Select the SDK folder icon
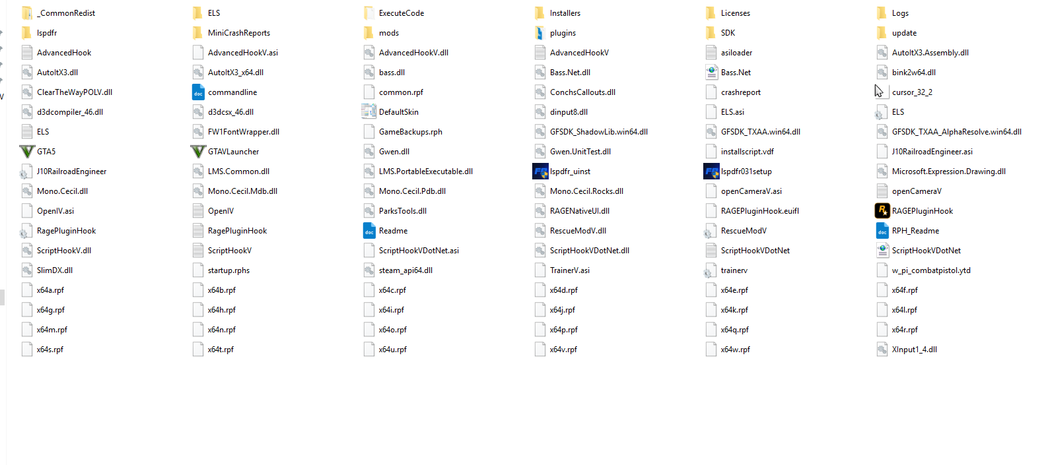The width and height of the screenshot is (1044, 465). 711,33
